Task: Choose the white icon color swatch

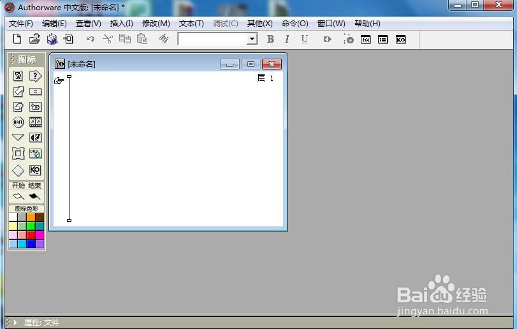Action: [13, 217]
